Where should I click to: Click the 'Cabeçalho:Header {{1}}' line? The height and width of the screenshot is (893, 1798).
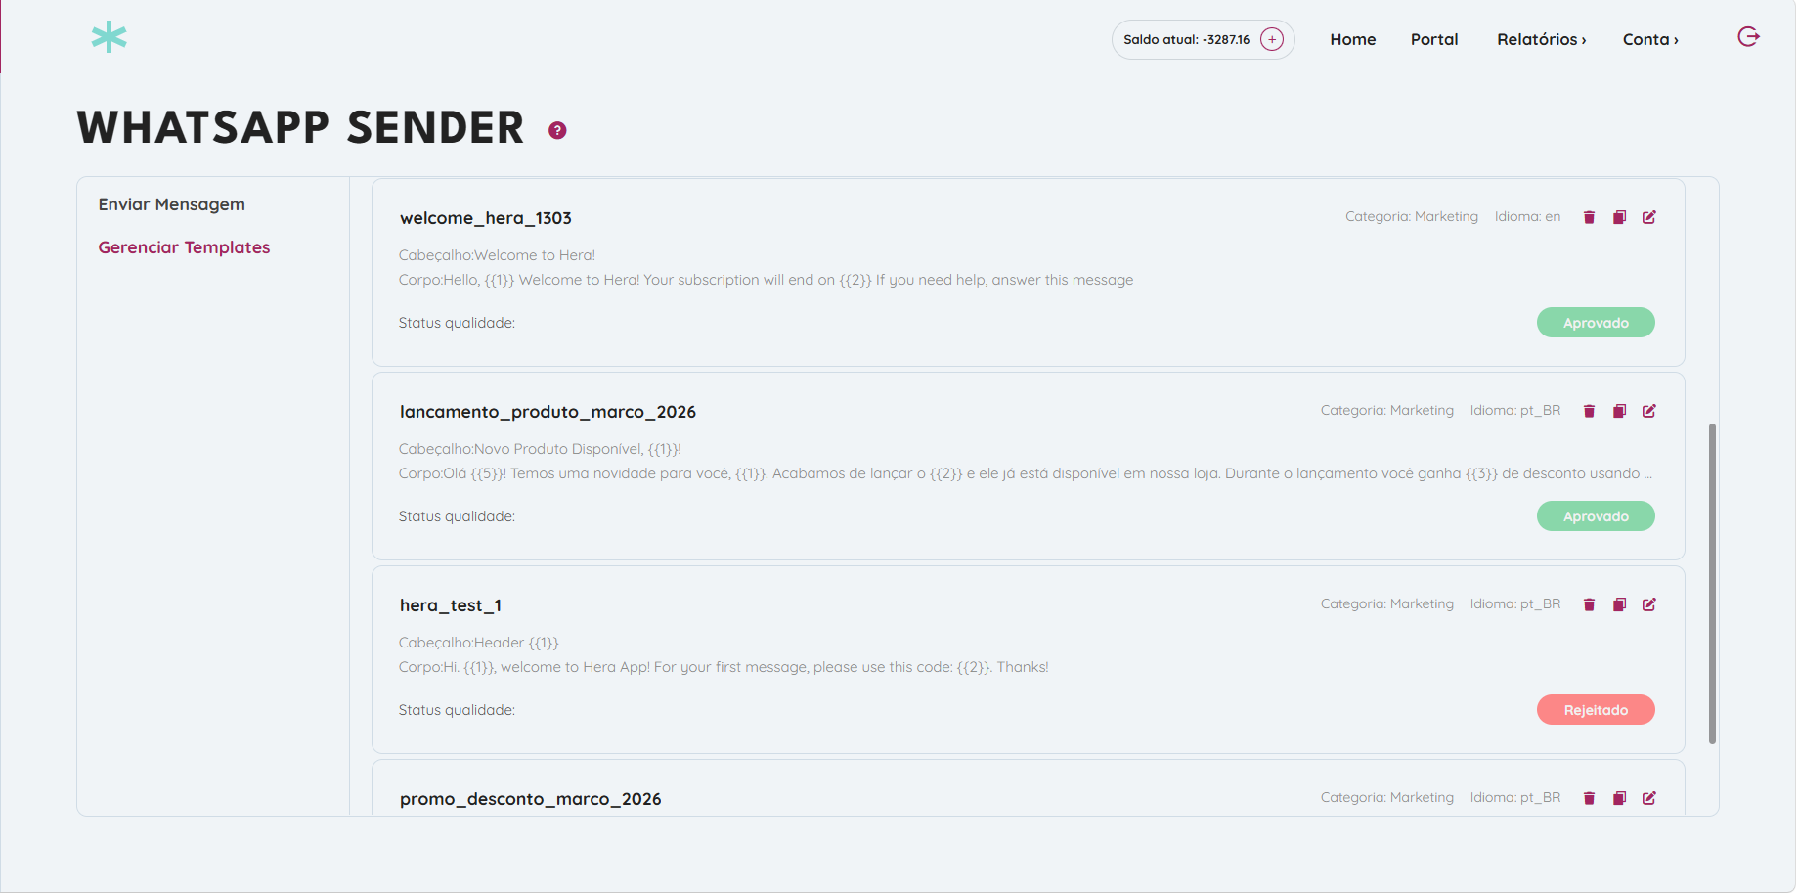[x=479, y=643]
